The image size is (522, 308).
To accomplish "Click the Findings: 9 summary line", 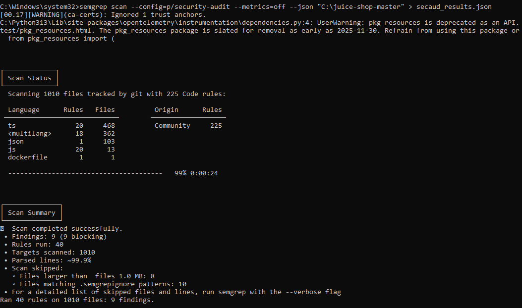I will coord(59,237).
